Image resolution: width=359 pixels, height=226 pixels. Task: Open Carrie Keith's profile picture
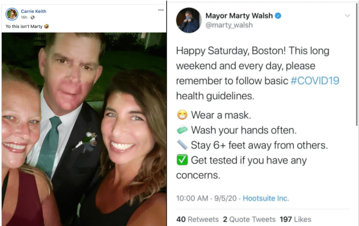[x=12, y=14]
